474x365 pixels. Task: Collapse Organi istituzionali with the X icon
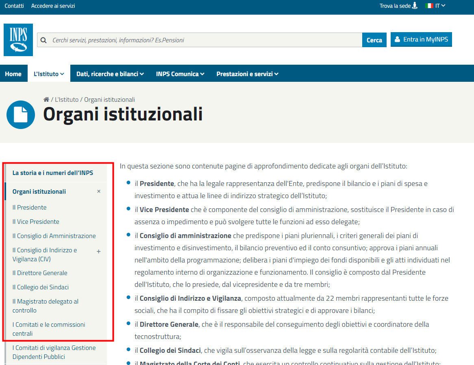tap(98, 191)
